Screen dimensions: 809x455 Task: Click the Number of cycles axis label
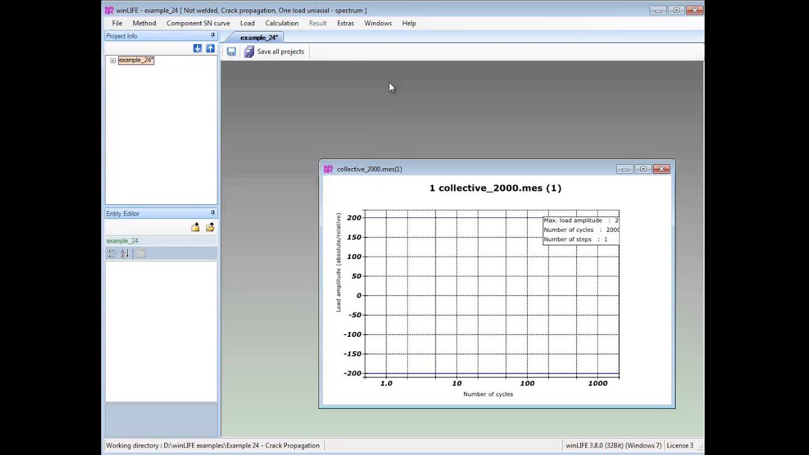[488, 394]
